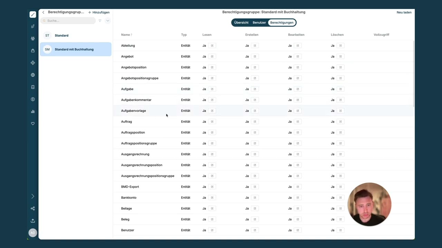This screenshot has width=442, height=248.
Task: Edit Bearbeiten permission for Bankkonto
Action: (298, 197)
